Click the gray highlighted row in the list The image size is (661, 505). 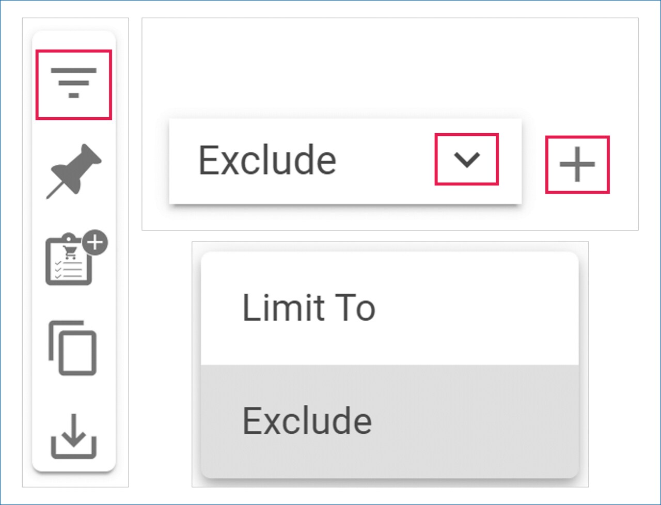(465, 421)
